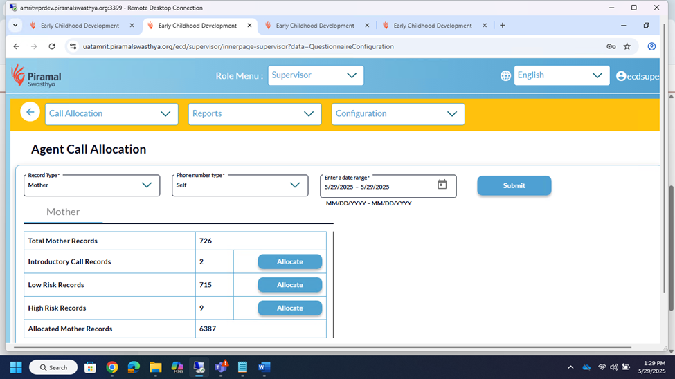Screen dimensions: 675x379
Task: Open the browser profile account icon
Action: (x=651, y=46)
